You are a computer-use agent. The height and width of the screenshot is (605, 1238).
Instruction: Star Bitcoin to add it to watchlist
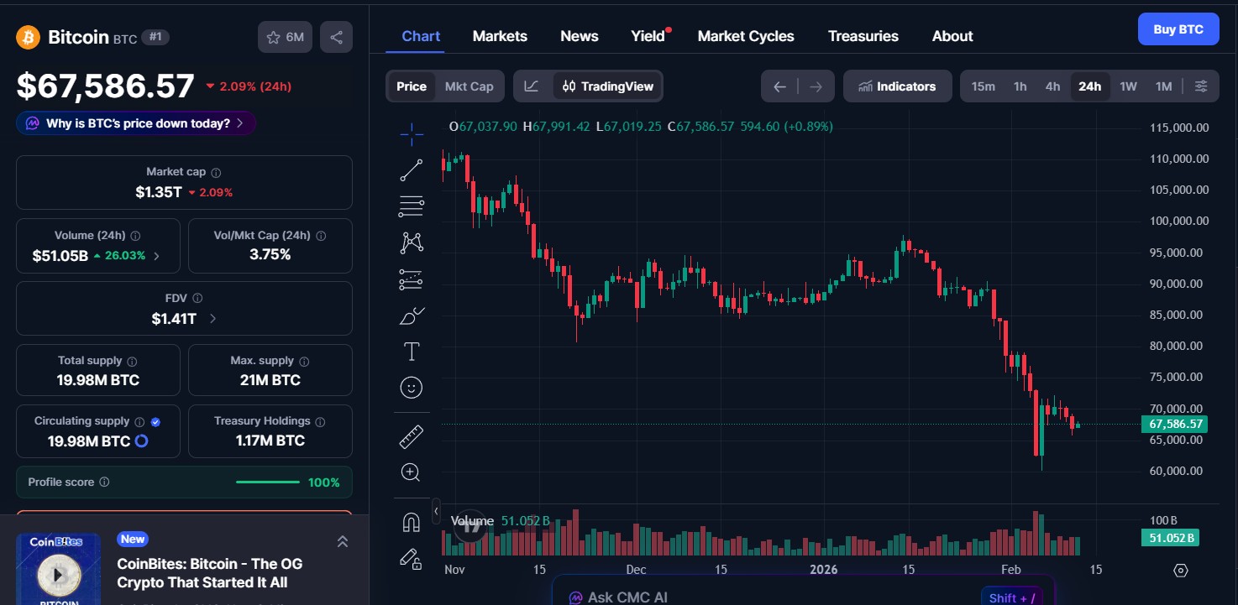coord(273,37)
